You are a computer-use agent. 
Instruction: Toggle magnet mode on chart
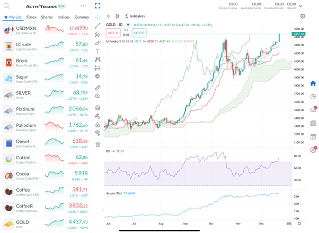[x=98, y=107]
